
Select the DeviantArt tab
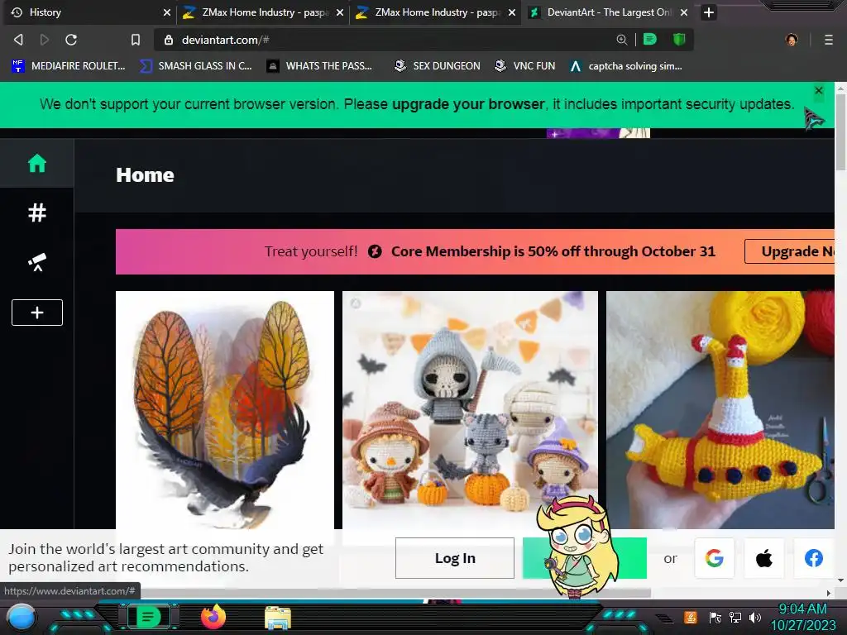[x=609, y=12]
